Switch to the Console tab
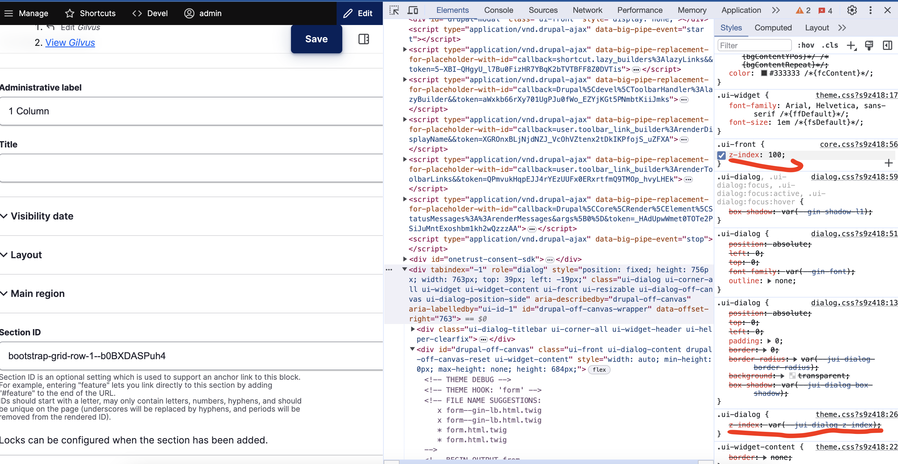 coord(498,10)
